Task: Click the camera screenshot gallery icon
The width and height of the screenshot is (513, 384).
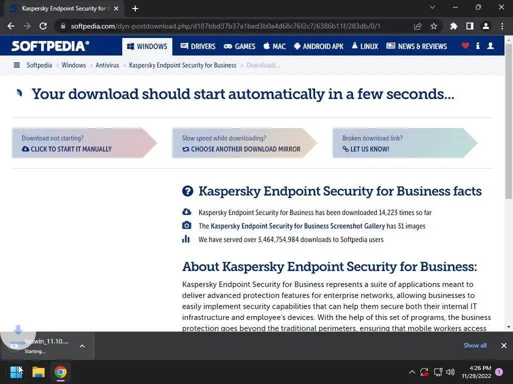Action: click(x=187, y=225)
